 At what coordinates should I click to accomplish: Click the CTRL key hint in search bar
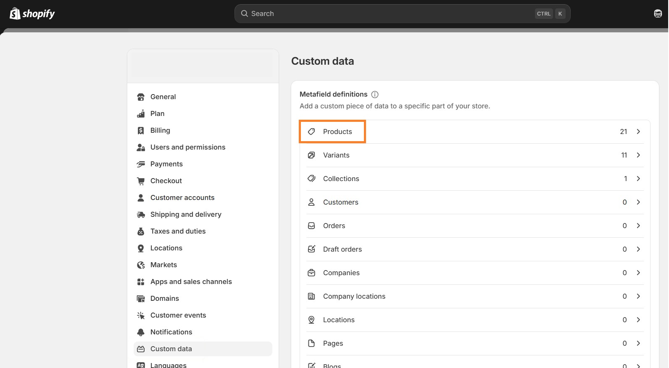coord(544,13)
